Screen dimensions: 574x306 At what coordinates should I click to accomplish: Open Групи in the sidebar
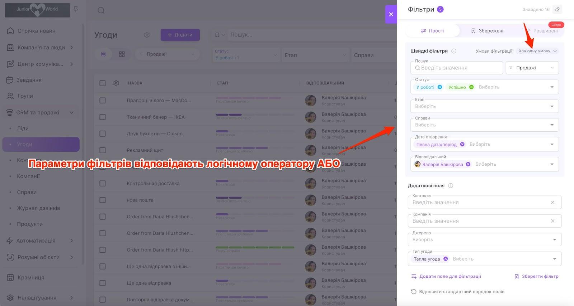click(25, 96)
